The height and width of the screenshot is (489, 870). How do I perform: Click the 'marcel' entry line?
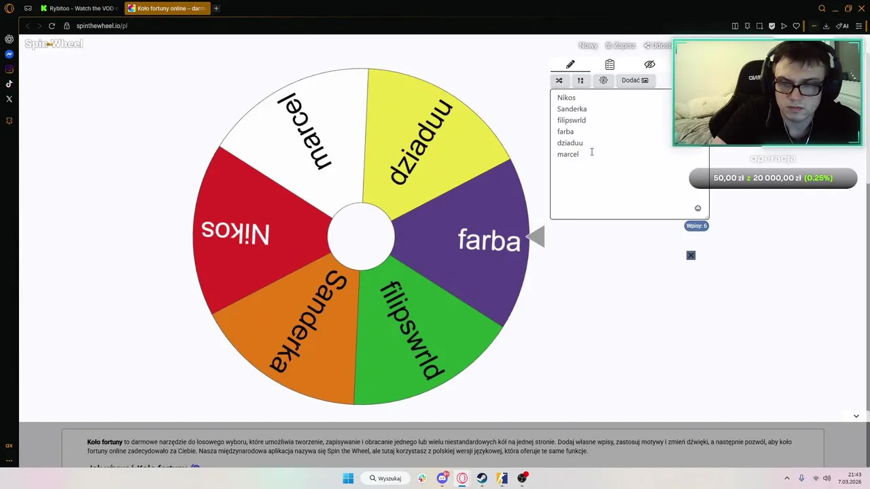click(x=568, y=154)
